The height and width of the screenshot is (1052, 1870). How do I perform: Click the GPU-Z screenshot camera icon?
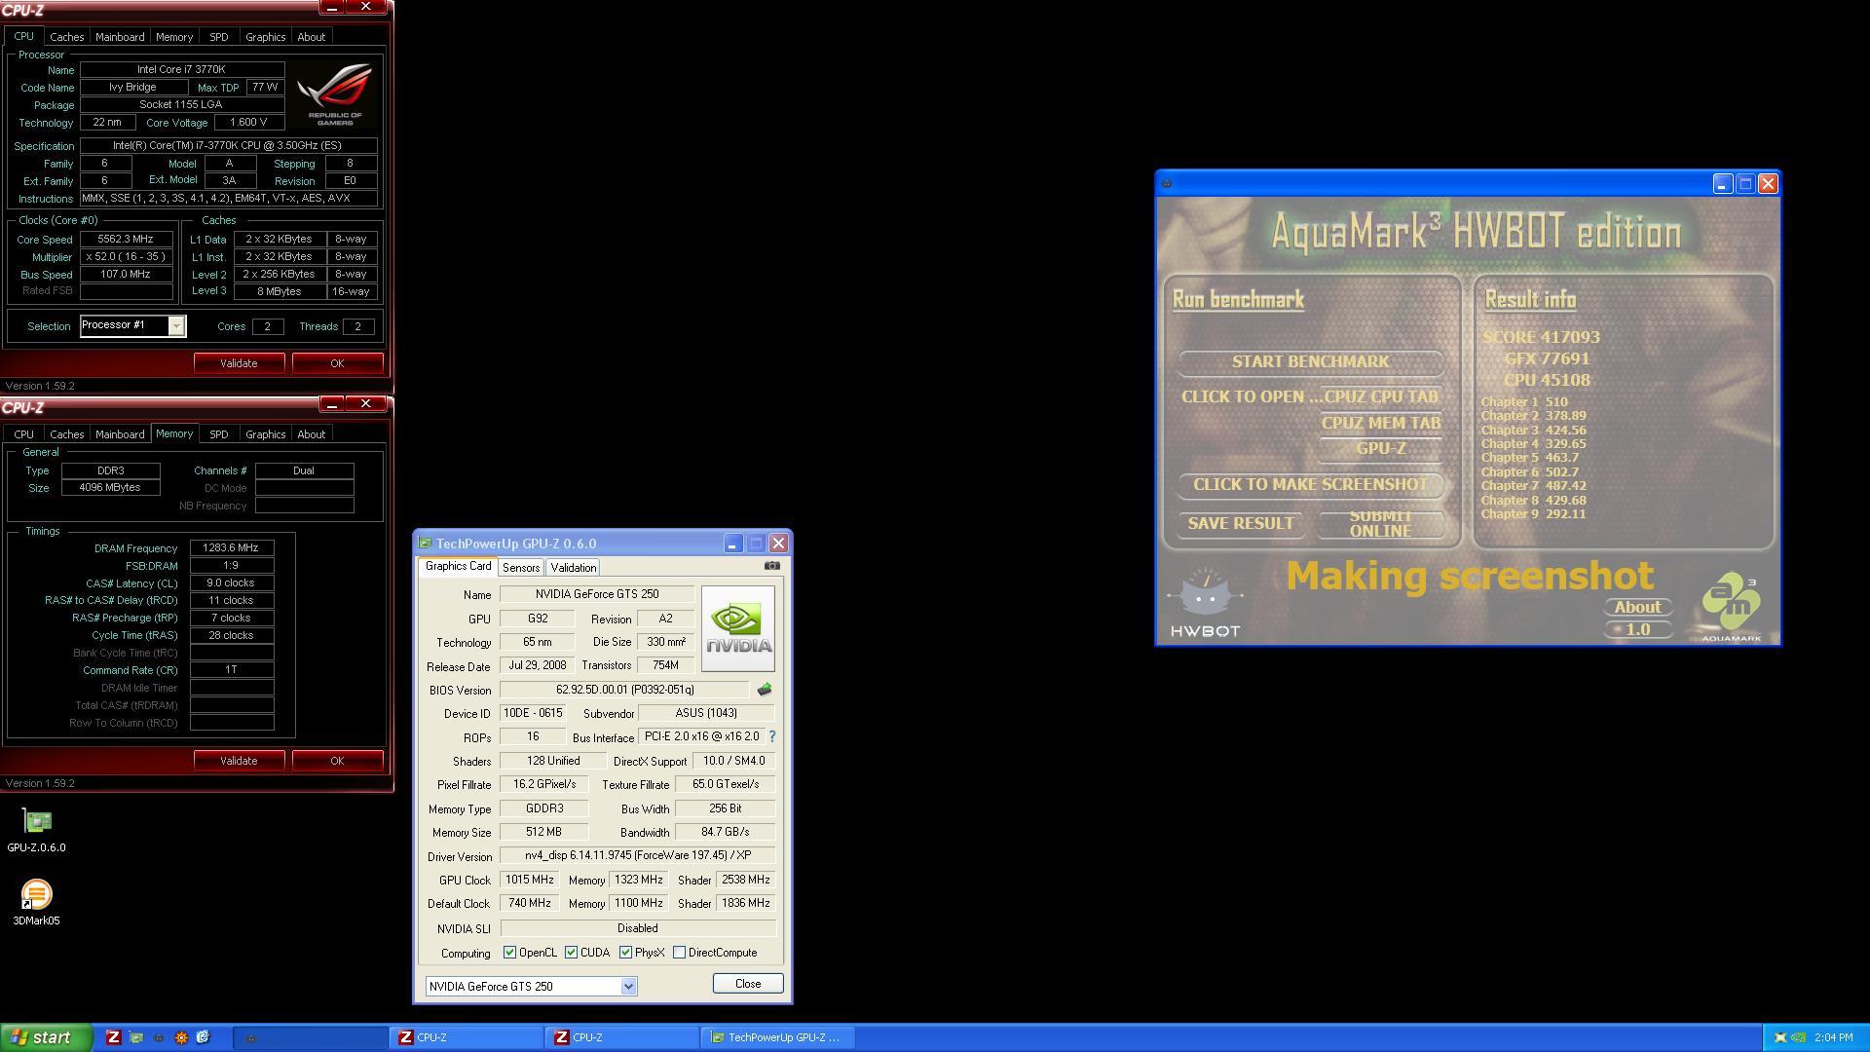coord(772,565)
